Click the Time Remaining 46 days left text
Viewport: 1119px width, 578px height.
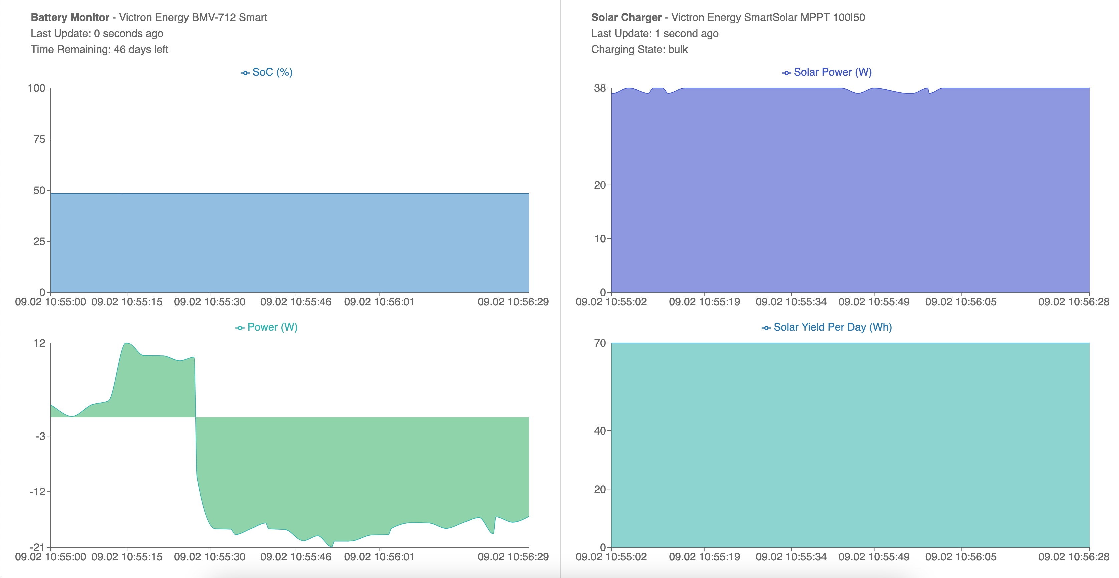click(x=99, y=49)
